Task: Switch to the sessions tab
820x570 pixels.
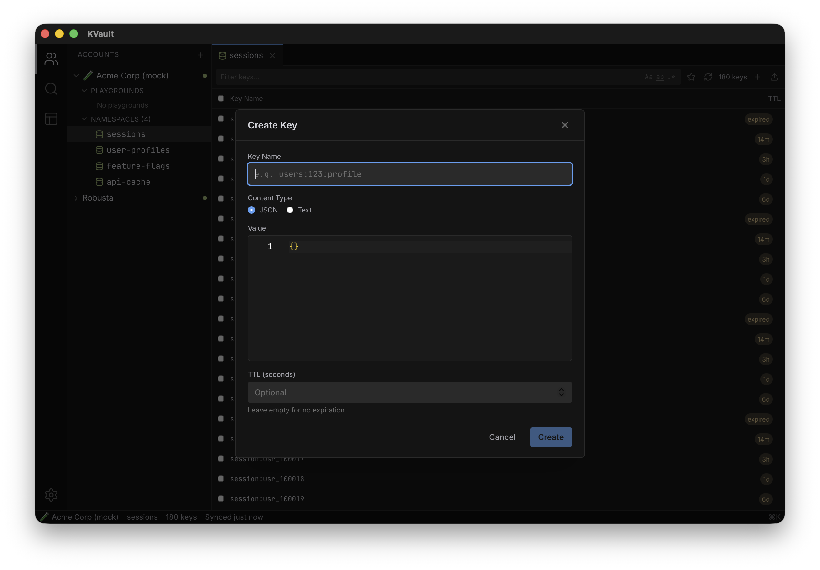Action: coord(246,55)
